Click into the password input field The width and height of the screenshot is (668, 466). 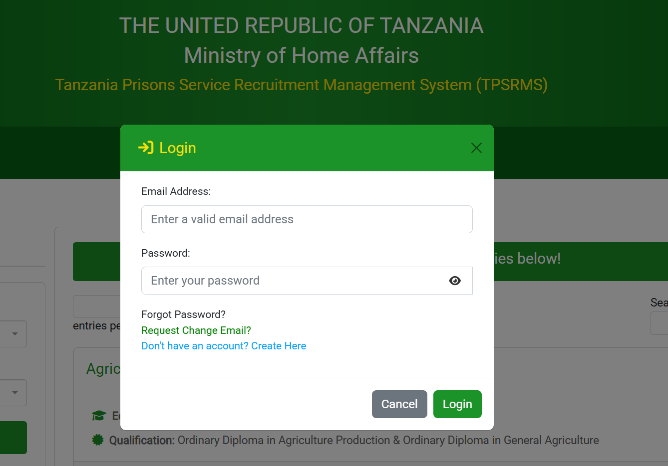pos(295,281)
